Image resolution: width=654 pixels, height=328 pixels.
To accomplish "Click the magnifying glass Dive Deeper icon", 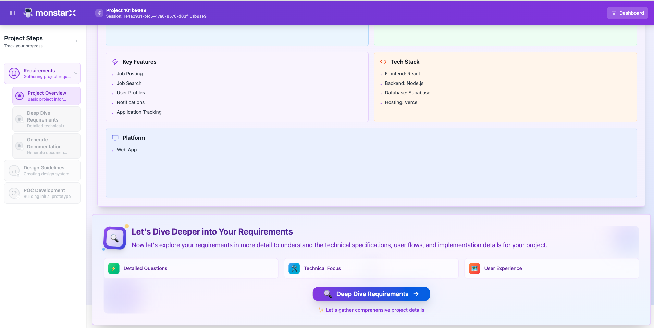I will (115, 238).
